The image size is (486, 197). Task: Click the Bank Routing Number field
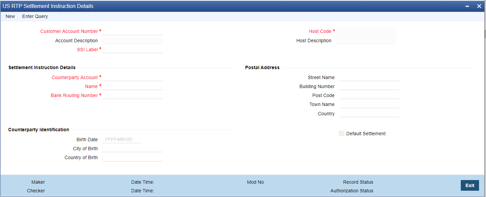coord(132,95)
